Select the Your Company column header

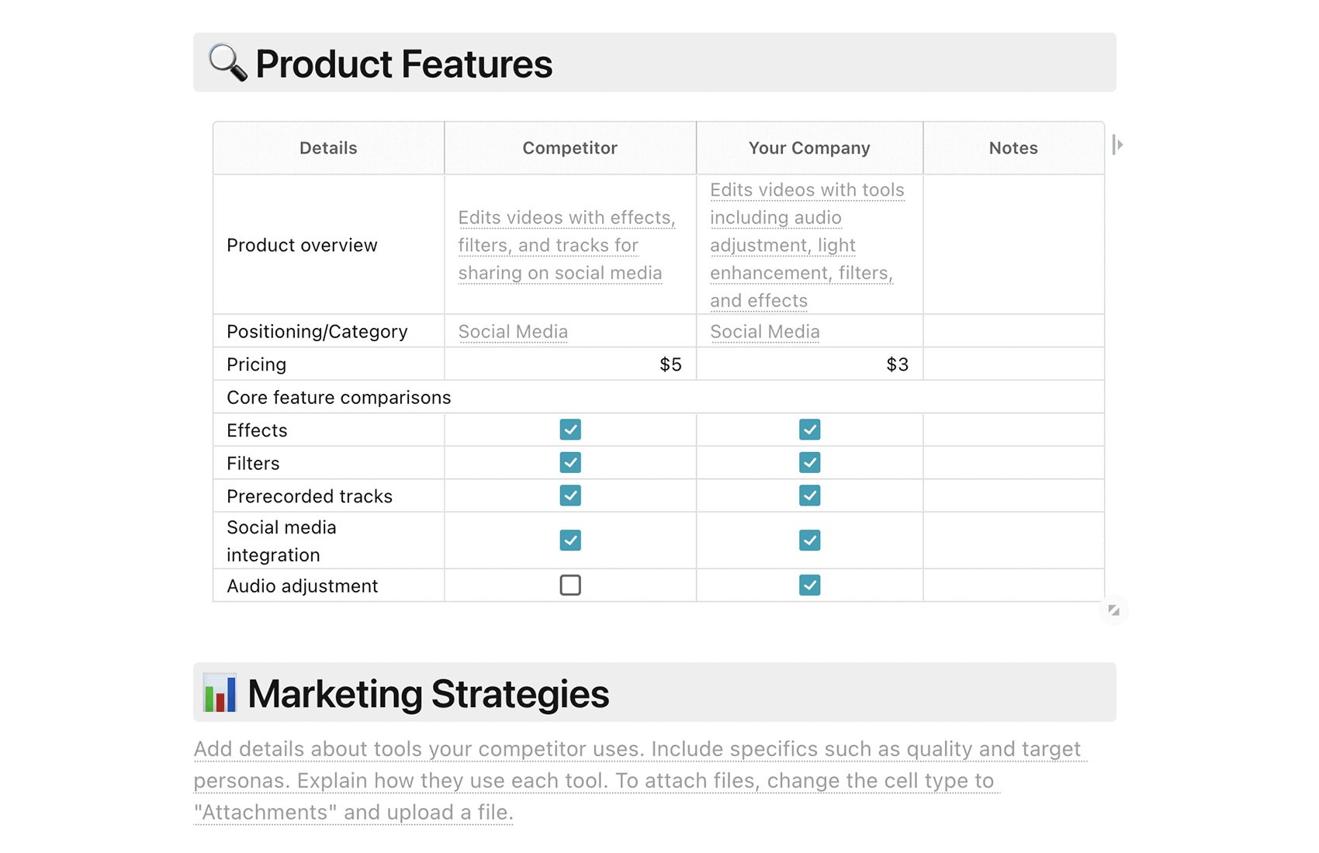(x=809, y=148)
